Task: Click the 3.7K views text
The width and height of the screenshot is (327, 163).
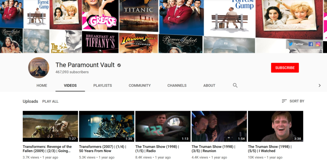Action: pos(30,157)
